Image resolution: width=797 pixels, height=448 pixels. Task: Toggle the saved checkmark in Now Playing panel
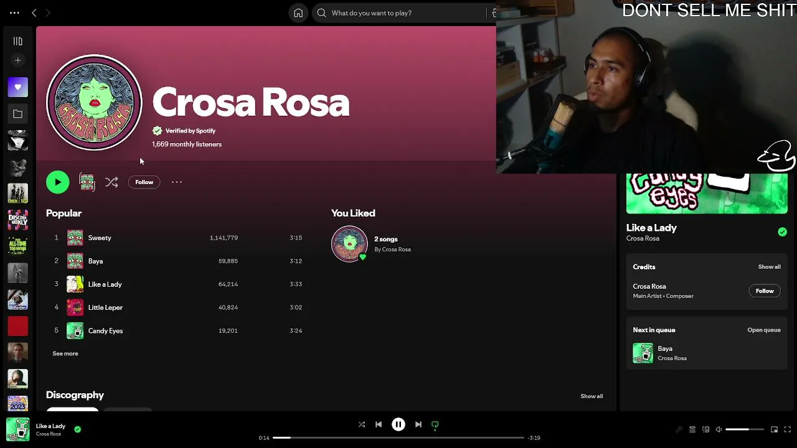pyautogui.click(x=782, y=232)
